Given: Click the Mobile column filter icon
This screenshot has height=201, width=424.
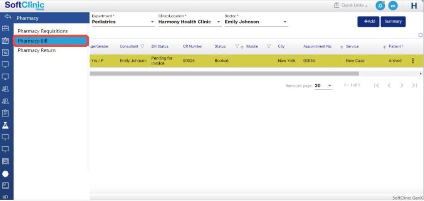Looking at the screenshot, I should (x=269, y=47).
